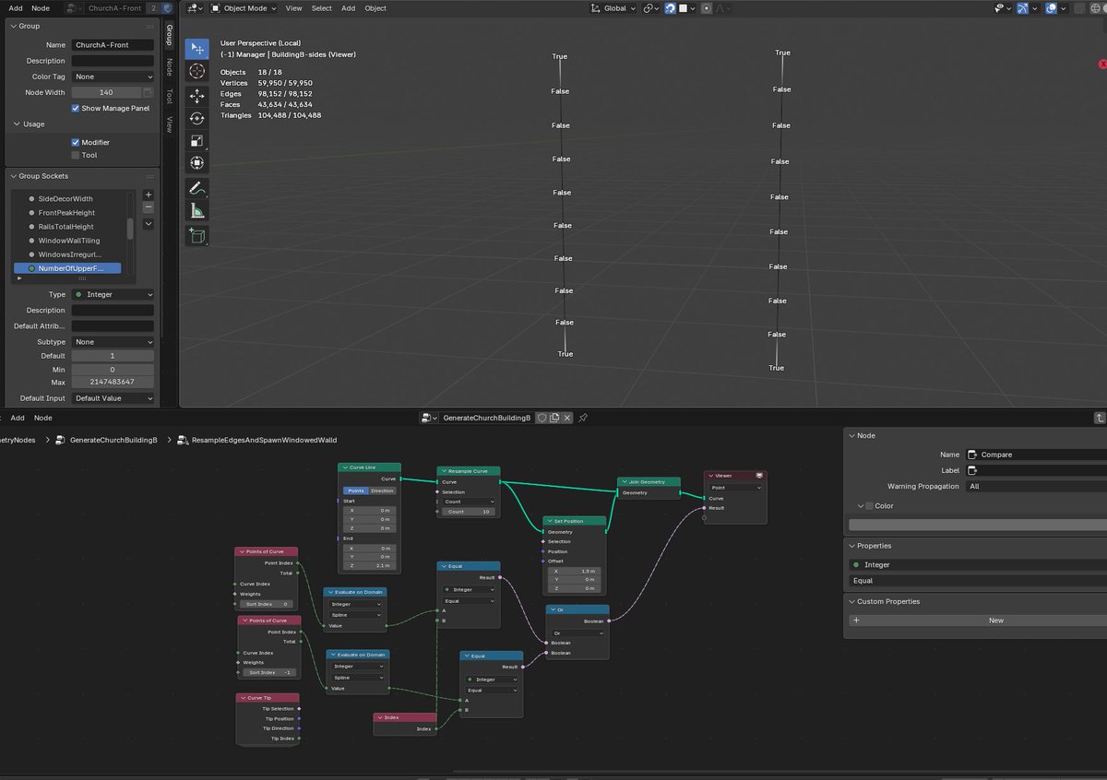Screen dimensions: 1107x780
Task: Pick the Transform tool in viewport toolbar
Action: [x=196, y=163]
